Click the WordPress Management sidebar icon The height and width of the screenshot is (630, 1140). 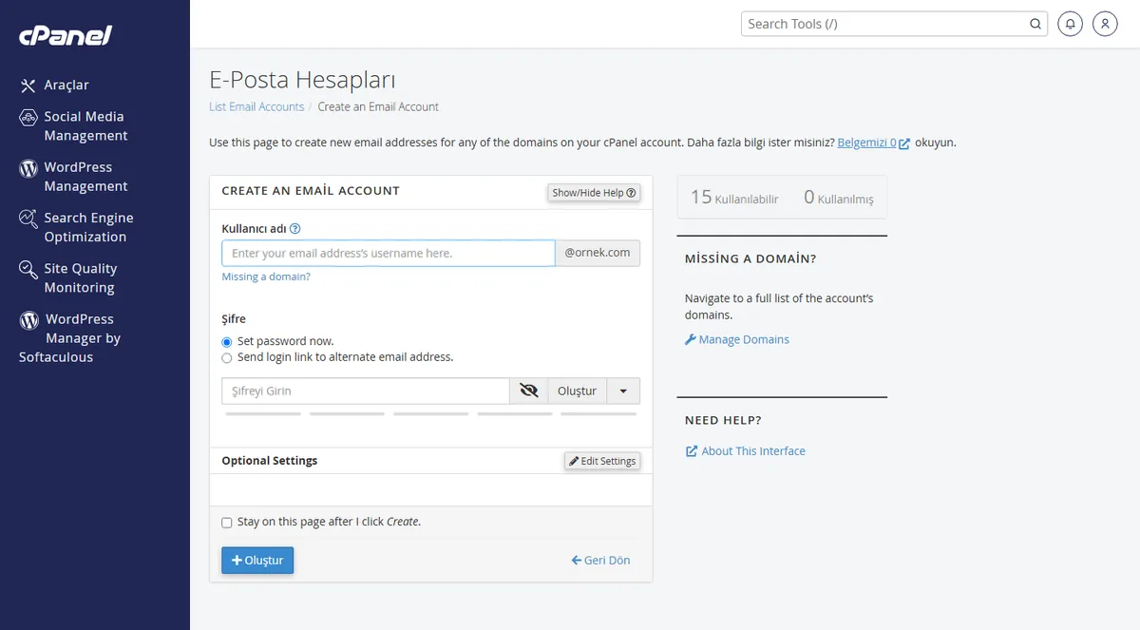(x=28, y=168)
